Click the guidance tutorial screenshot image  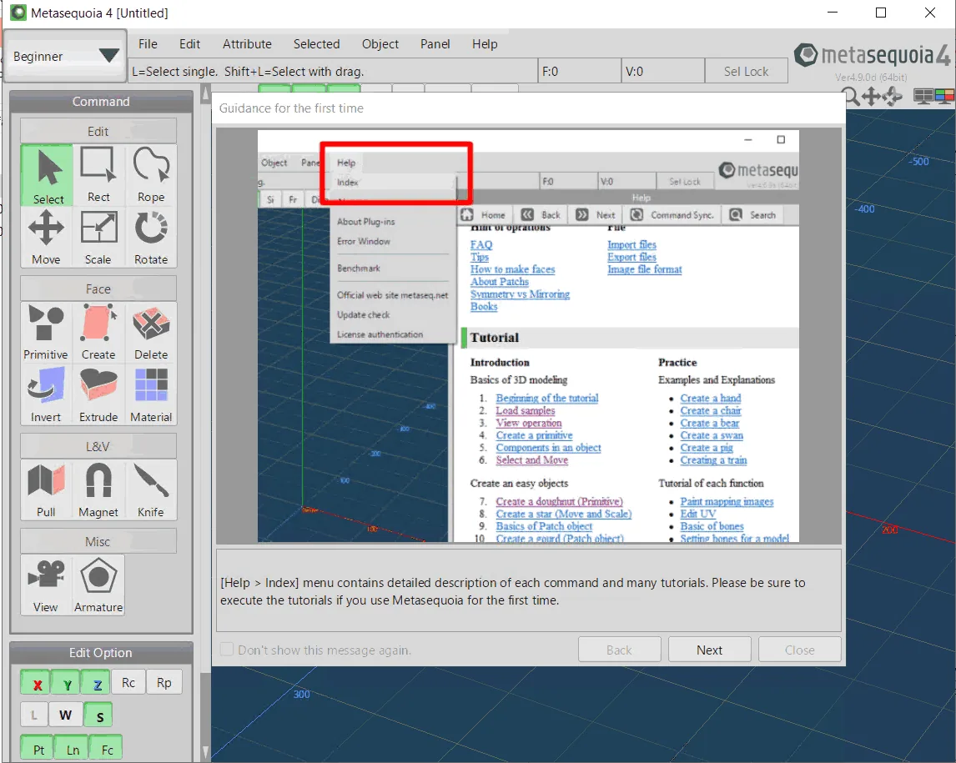[528, 336]
